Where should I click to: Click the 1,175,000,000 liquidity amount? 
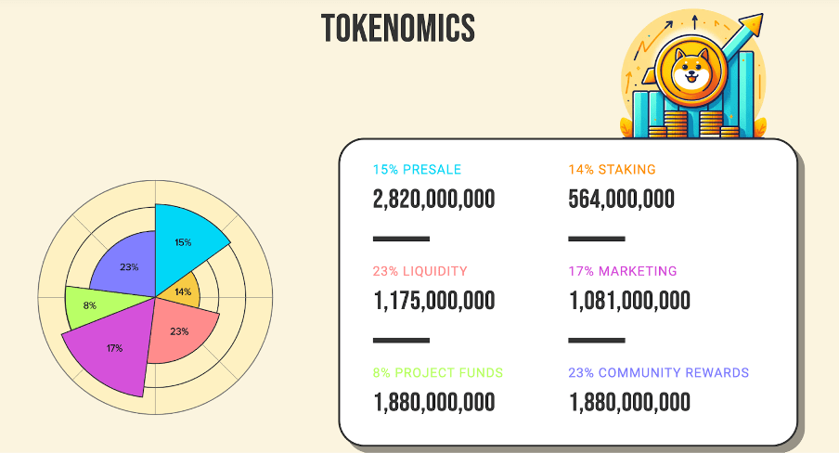point(434,301)
